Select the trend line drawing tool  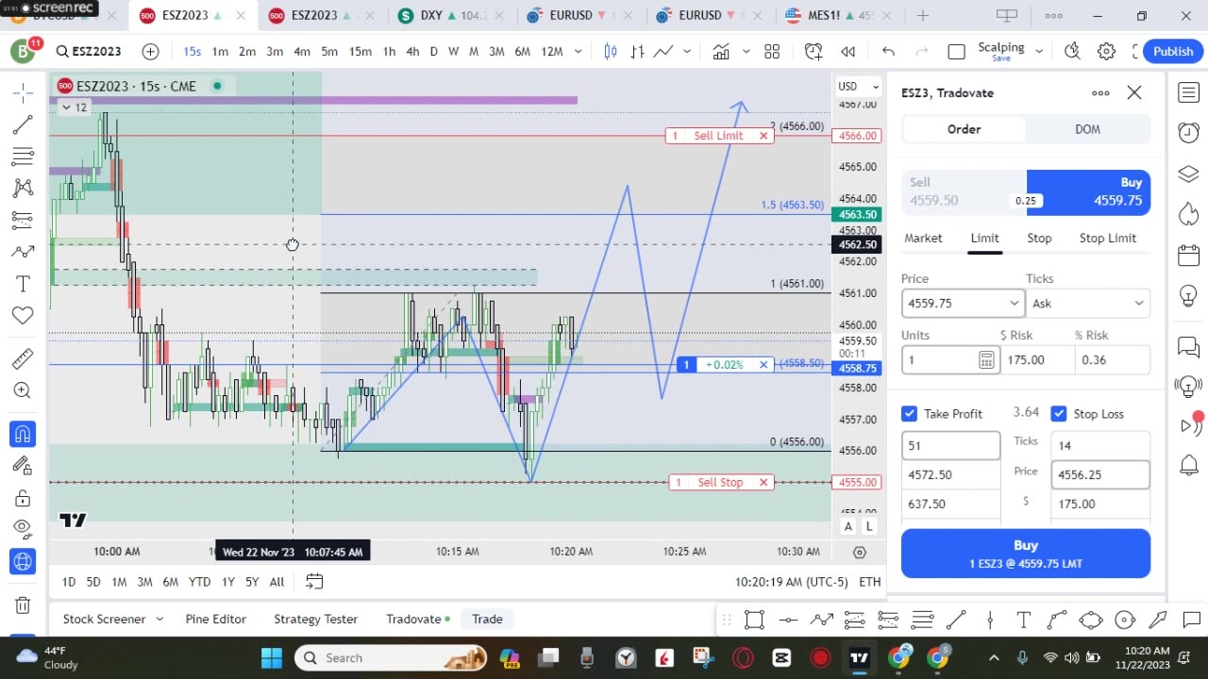(23, 124)
